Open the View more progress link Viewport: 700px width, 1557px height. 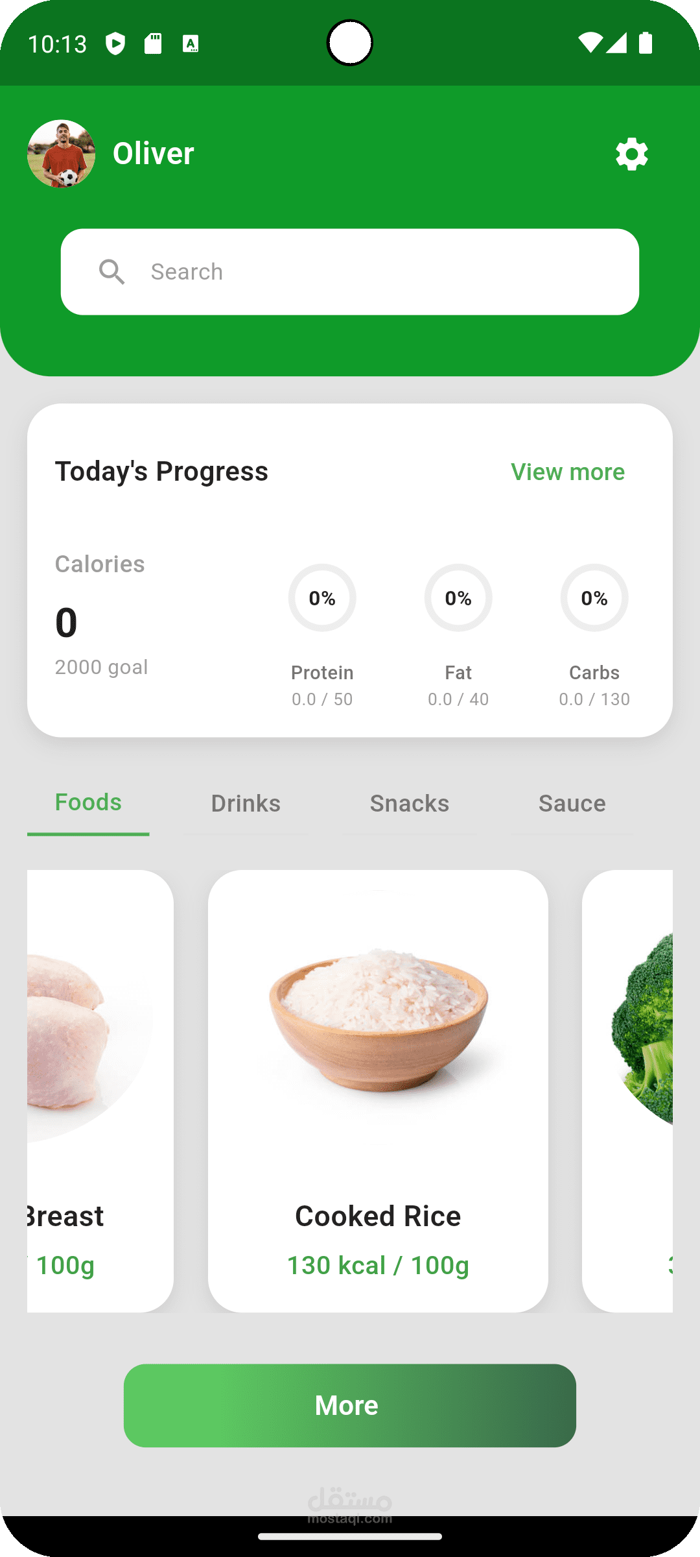568,472
